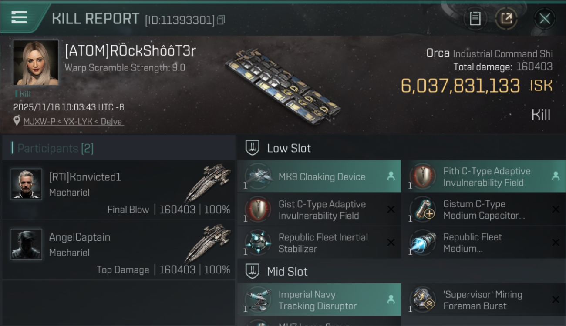Collapse the Mid Slot section
The image size is (566, 326).
pyautogui.click(x=253, y=272)
